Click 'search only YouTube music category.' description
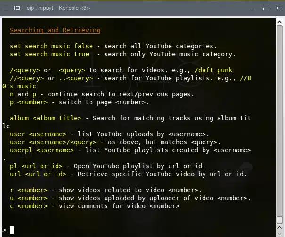Image resolution: width=285 pixels, height=237 pixels. pos(170,54)
